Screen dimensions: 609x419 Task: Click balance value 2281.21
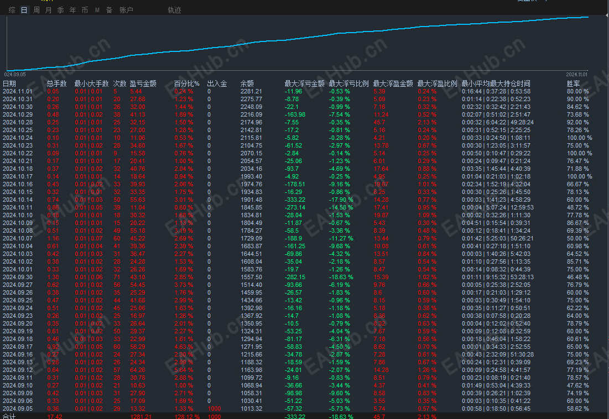point(251,92)
